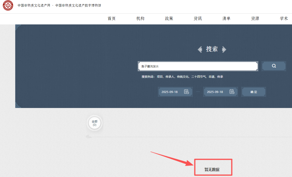Navigate to the 清单 section
Image resolution: width=292 pixels, height=177 pixels.
pyautogui.click(x=226, y=19)
